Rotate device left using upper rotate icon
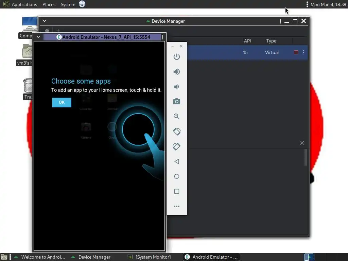348x261 pixels. coord(177,132)
